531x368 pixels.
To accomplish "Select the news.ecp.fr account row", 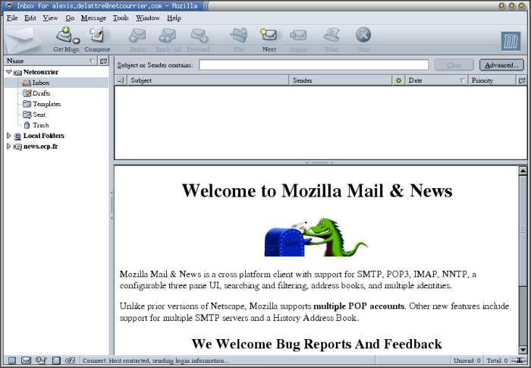I will coord(56,146).
